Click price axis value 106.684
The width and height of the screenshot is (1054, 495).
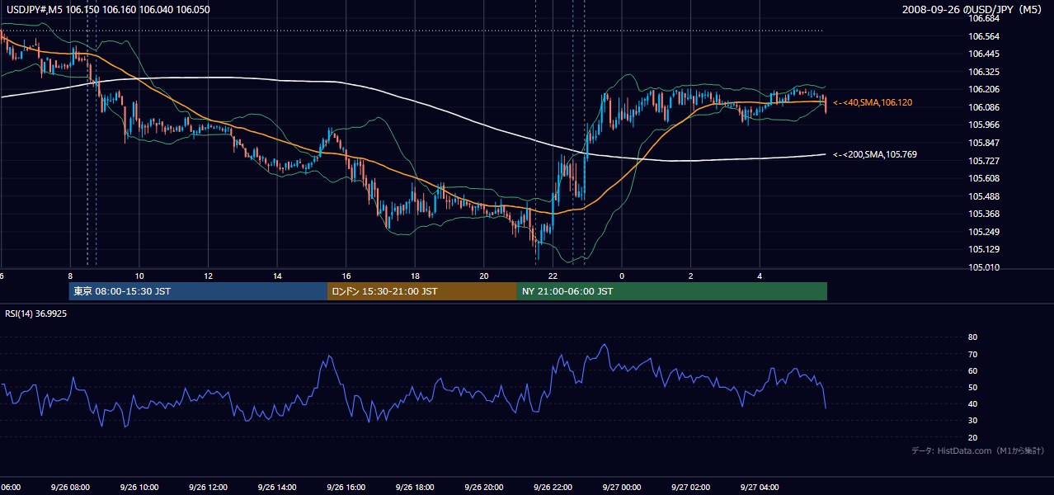pyautogui.click(x=983, y=18)
